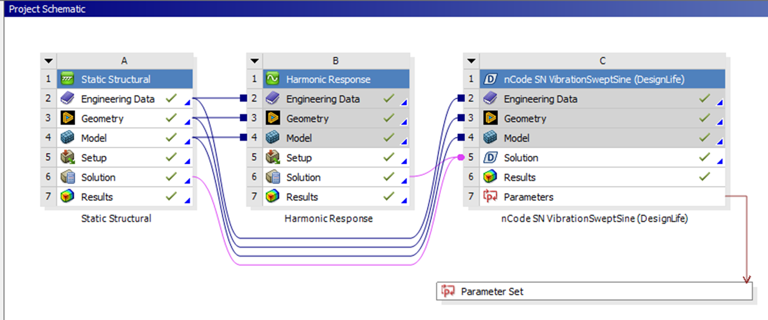
Task: Select the Parameters cell in system C
Action: pos(528,197)
